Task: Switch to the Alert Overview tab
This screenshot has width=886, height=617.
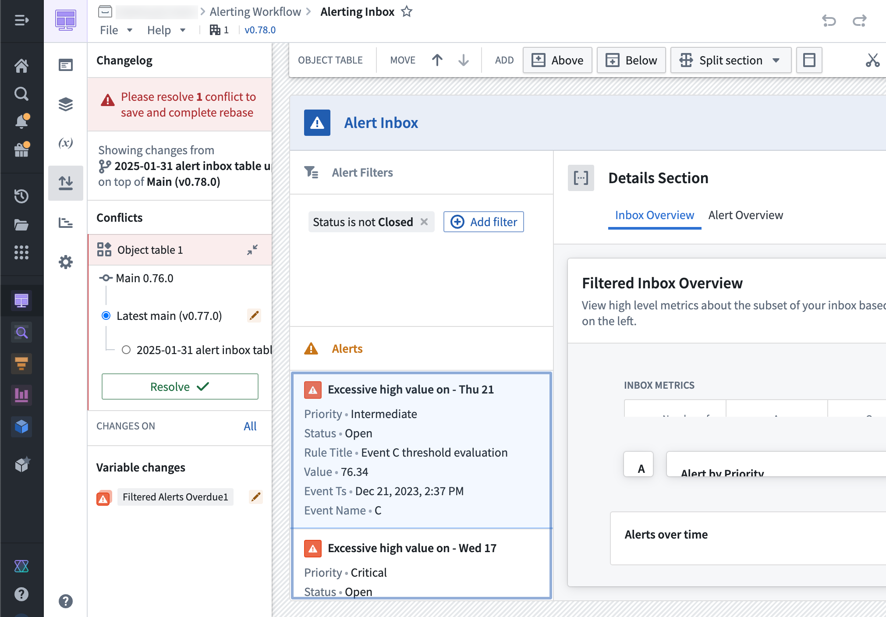Action: point(745,215)
